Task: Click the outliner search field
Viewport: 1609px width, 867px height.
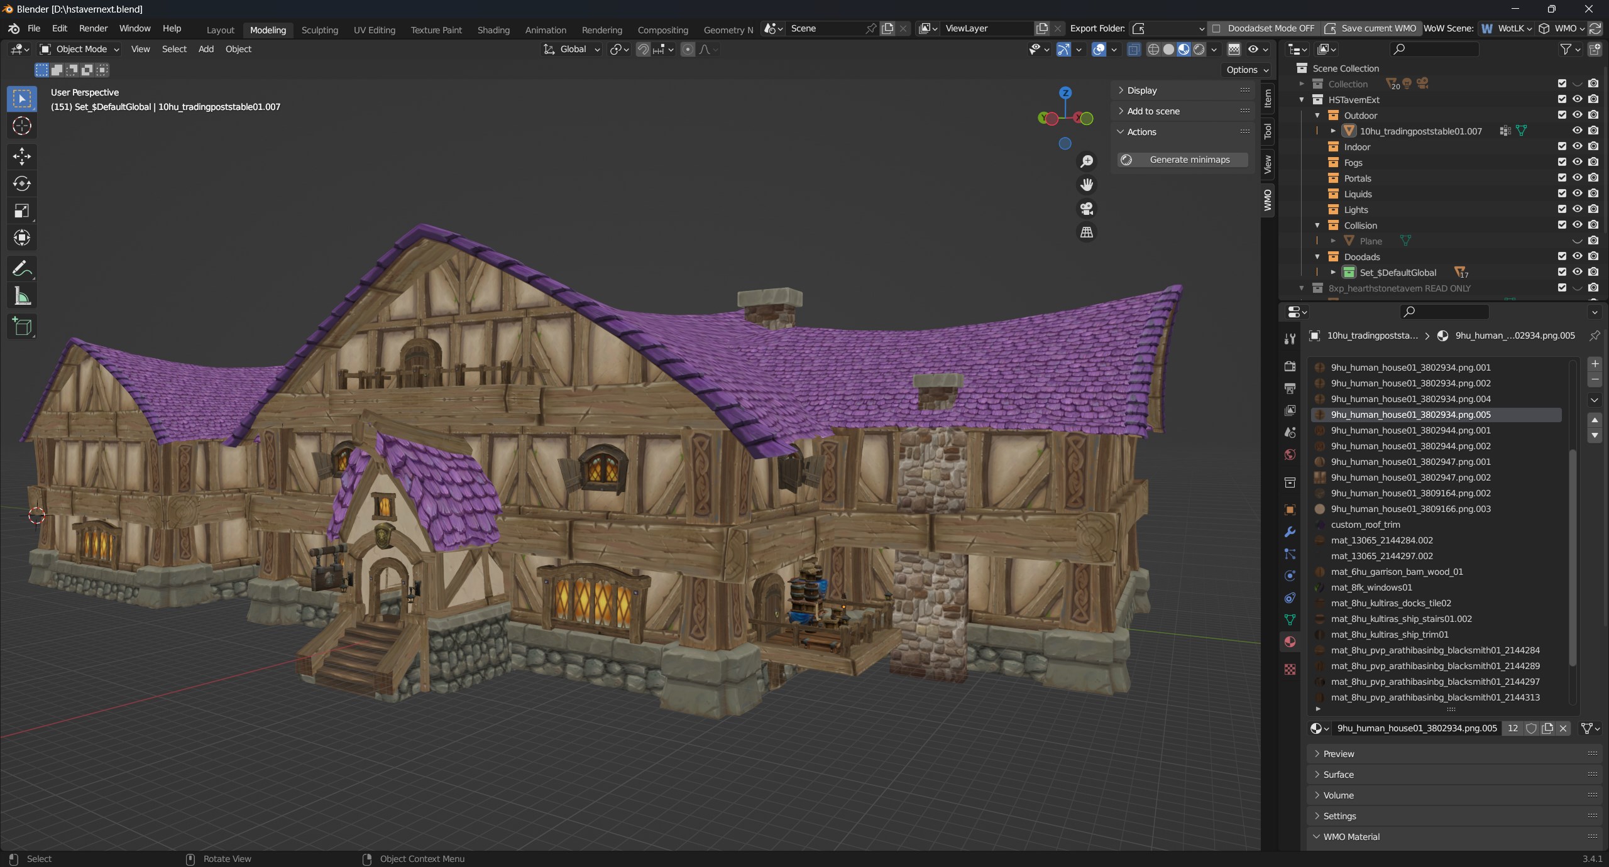Action: [x=1434, y=49]
